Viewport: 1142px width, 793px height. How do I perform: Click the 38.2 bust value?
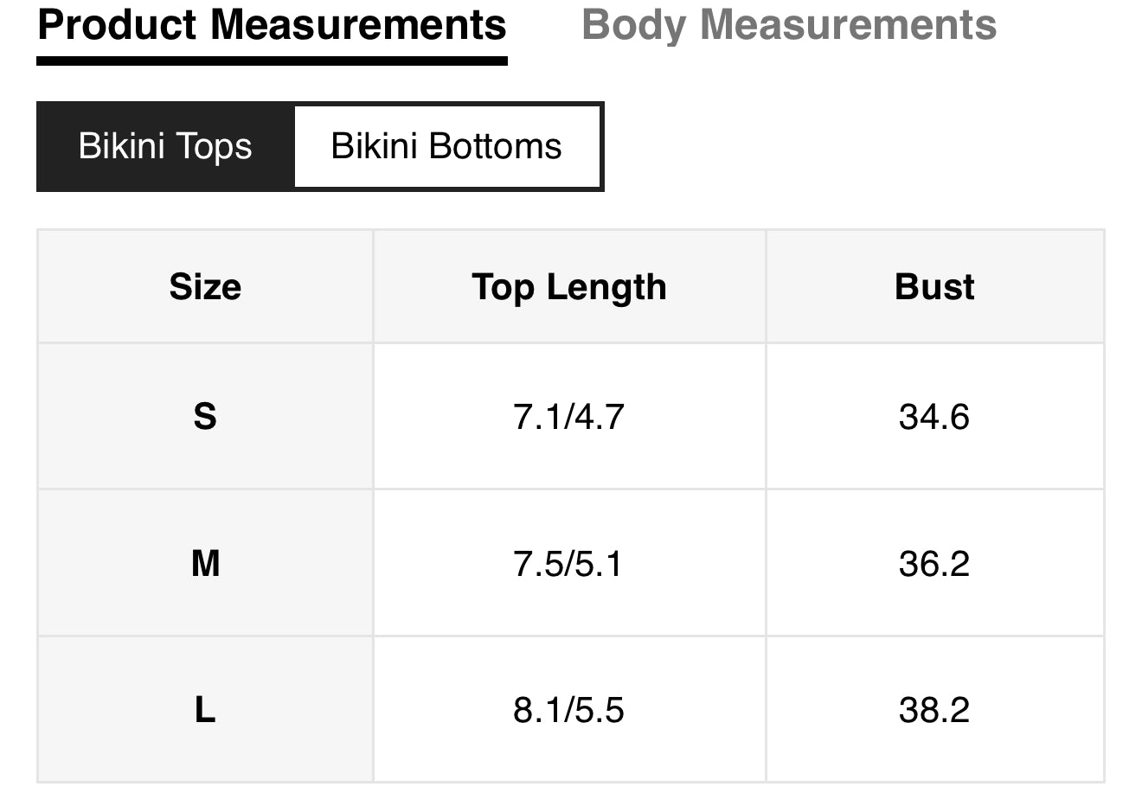coord(934,710)
